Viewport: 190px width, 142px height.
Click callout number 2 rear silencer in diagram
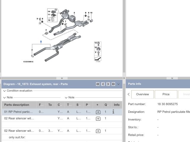tap(74, 13)
